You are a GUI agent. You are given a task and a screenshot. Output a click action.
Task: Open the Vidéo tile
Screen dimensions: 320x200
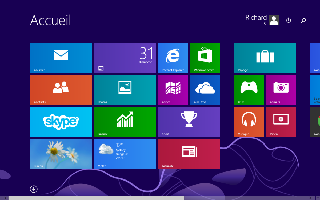[281, 122]
